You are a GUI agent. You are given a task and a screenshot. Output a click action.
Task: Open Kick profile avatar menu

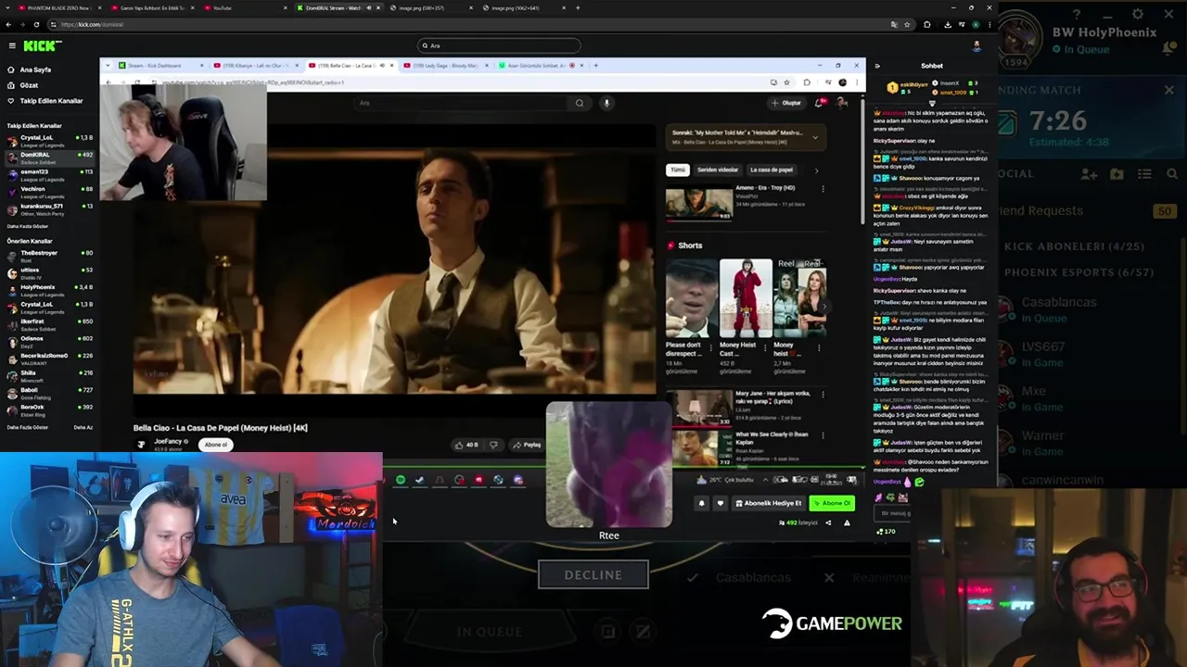(x=976, y=45)
